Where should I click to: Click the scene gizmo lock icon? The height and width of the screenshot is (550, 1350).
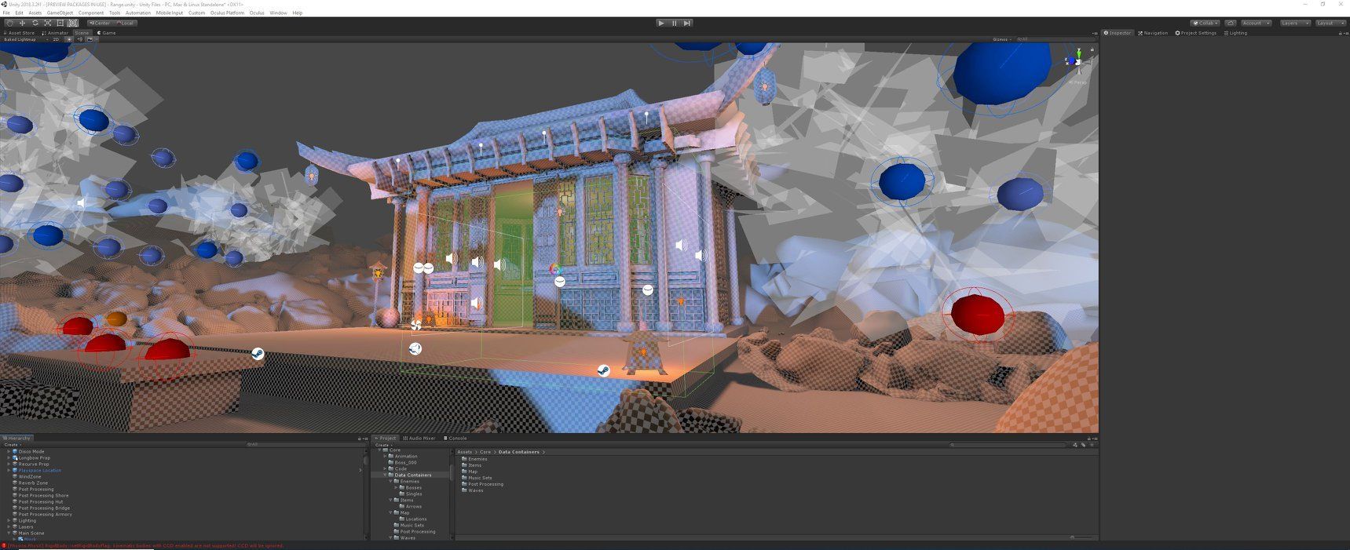(1092, 50)
